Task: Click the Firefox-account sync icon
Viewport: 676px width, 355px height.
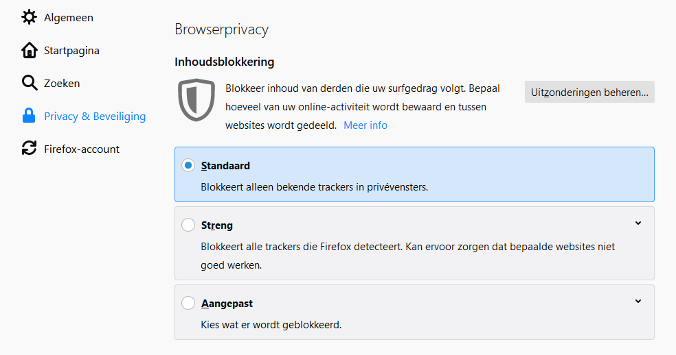Action: click(29, 149)
